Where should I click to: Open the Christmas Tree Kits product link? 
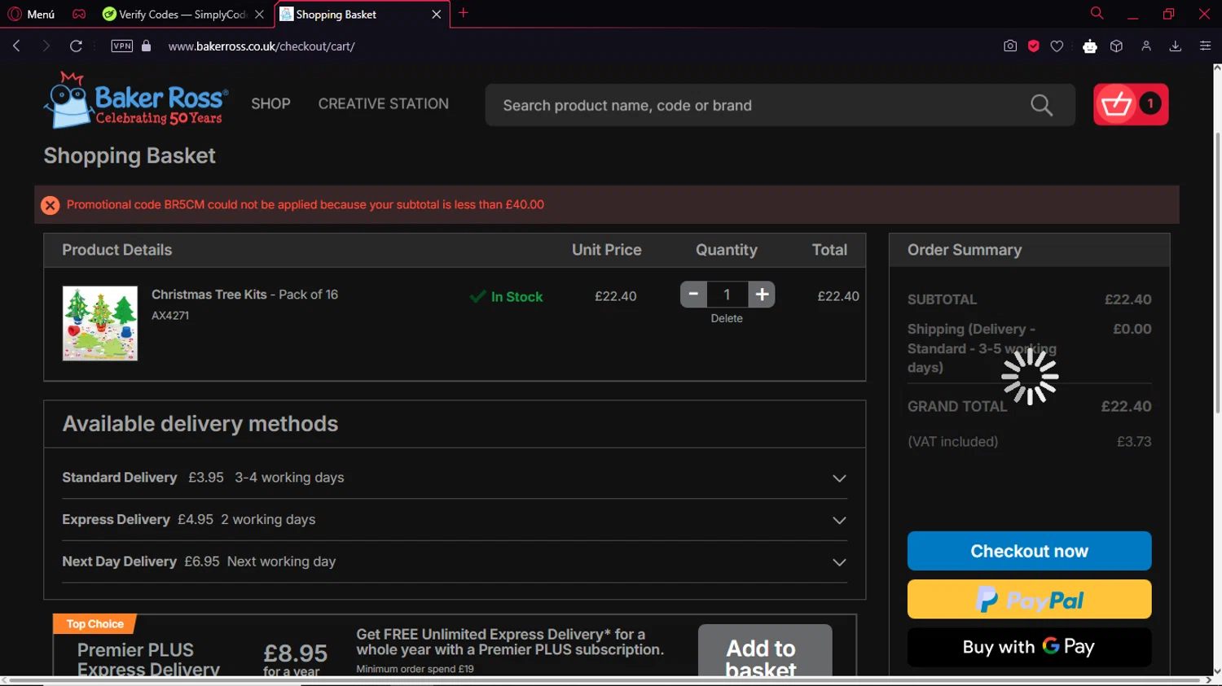pos(244,295)
